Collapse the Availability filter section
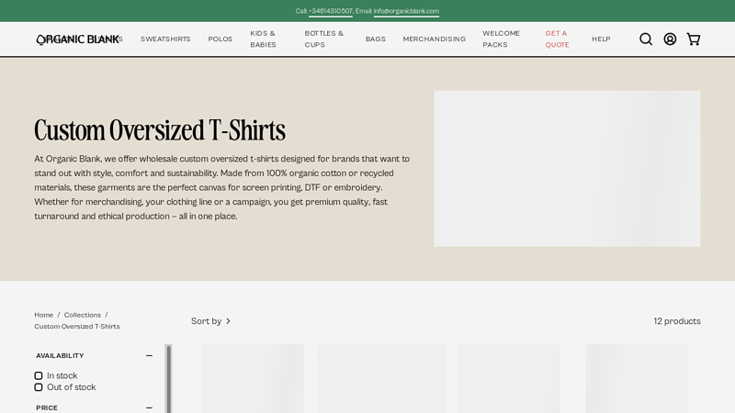Image resolution: width=735 pixels, height=413 pixels. tap(149, 356)
